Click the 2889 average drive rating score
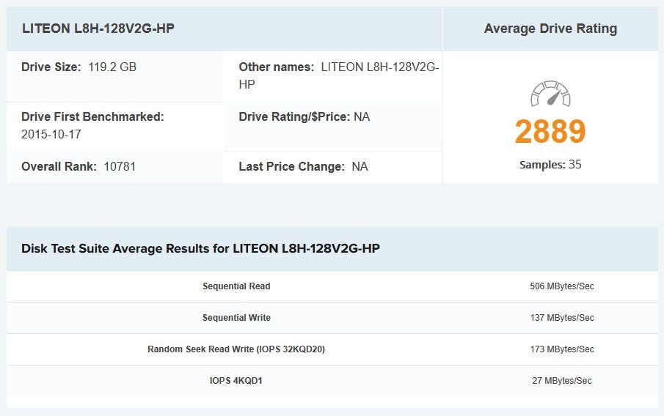 pyautogui.click(x=550, y=131)
